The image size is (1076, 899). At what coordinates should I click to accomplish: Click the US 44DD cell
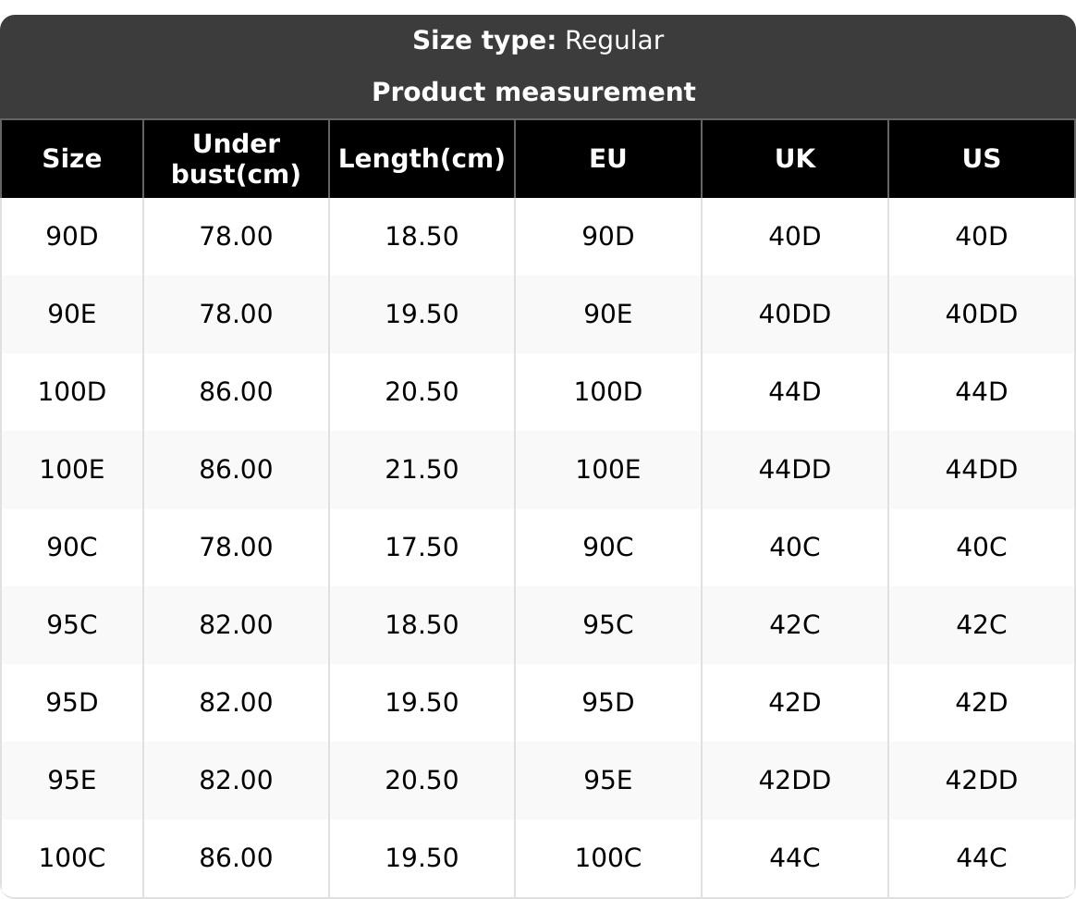click(982, 470)
